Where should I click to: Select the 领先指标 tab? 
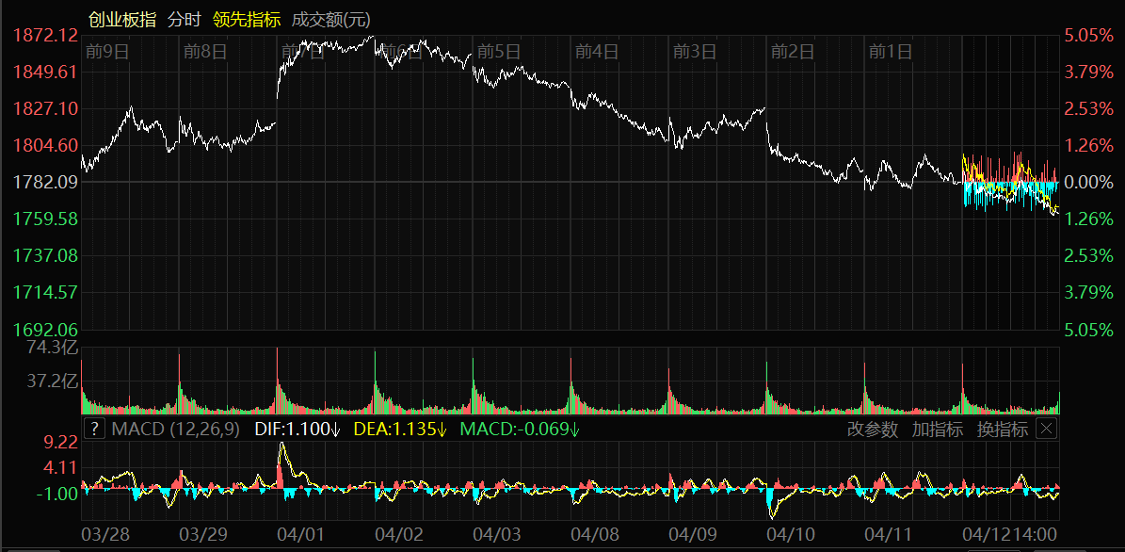[x=247, y=20]
